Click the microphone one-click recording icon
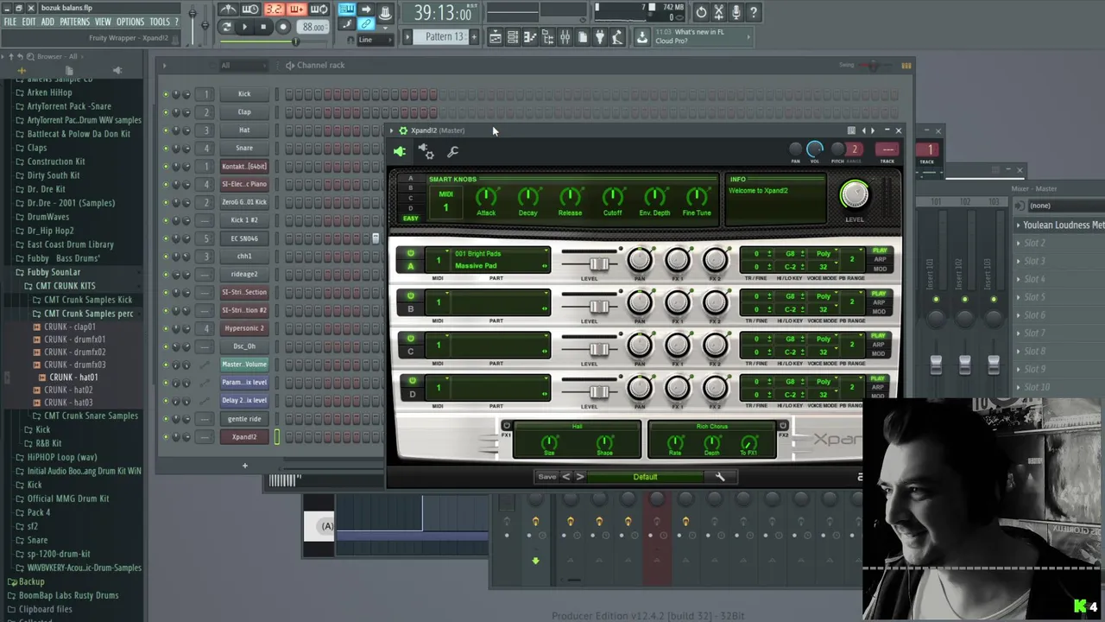The height and width of the screenshot is (622, 1105). point(736,12)
